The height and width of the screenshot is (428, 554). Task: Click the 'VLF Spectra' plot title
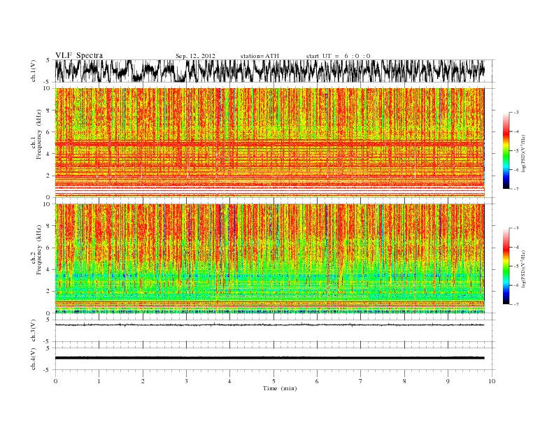[x=79, y=55]
